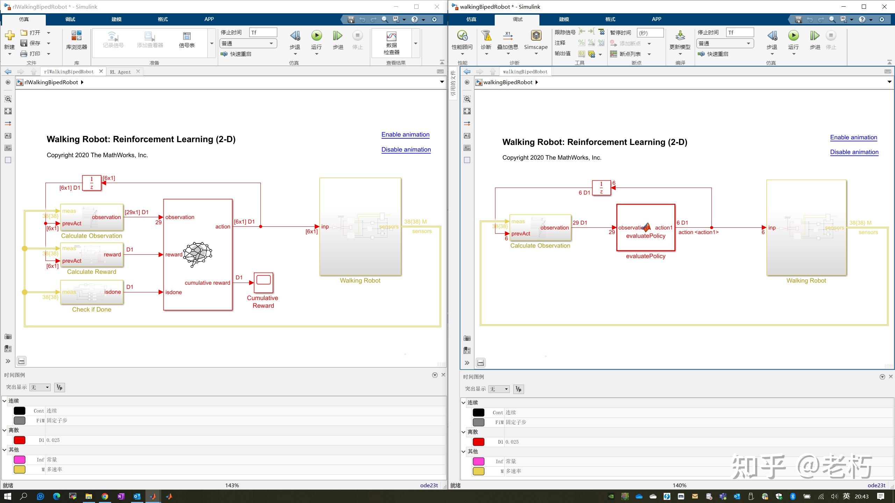This screenshot has height=503, width=895.
Task: Click the Data Inspector (数据检查器) icon
Action: click(391, 37)
